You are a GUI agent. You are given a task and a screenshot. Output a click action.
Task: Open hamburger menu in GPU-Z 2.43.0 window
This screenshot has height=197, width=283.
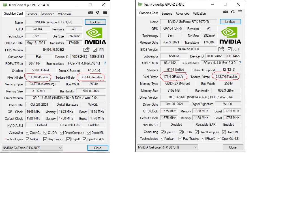click(240, 12)
